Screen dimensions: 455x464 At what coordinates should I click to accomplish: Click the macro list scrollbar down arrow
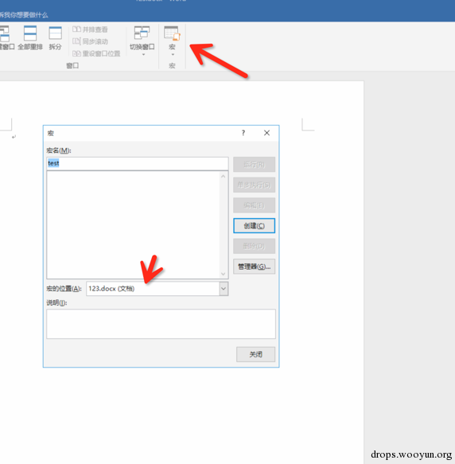click(x=224, y=274)
